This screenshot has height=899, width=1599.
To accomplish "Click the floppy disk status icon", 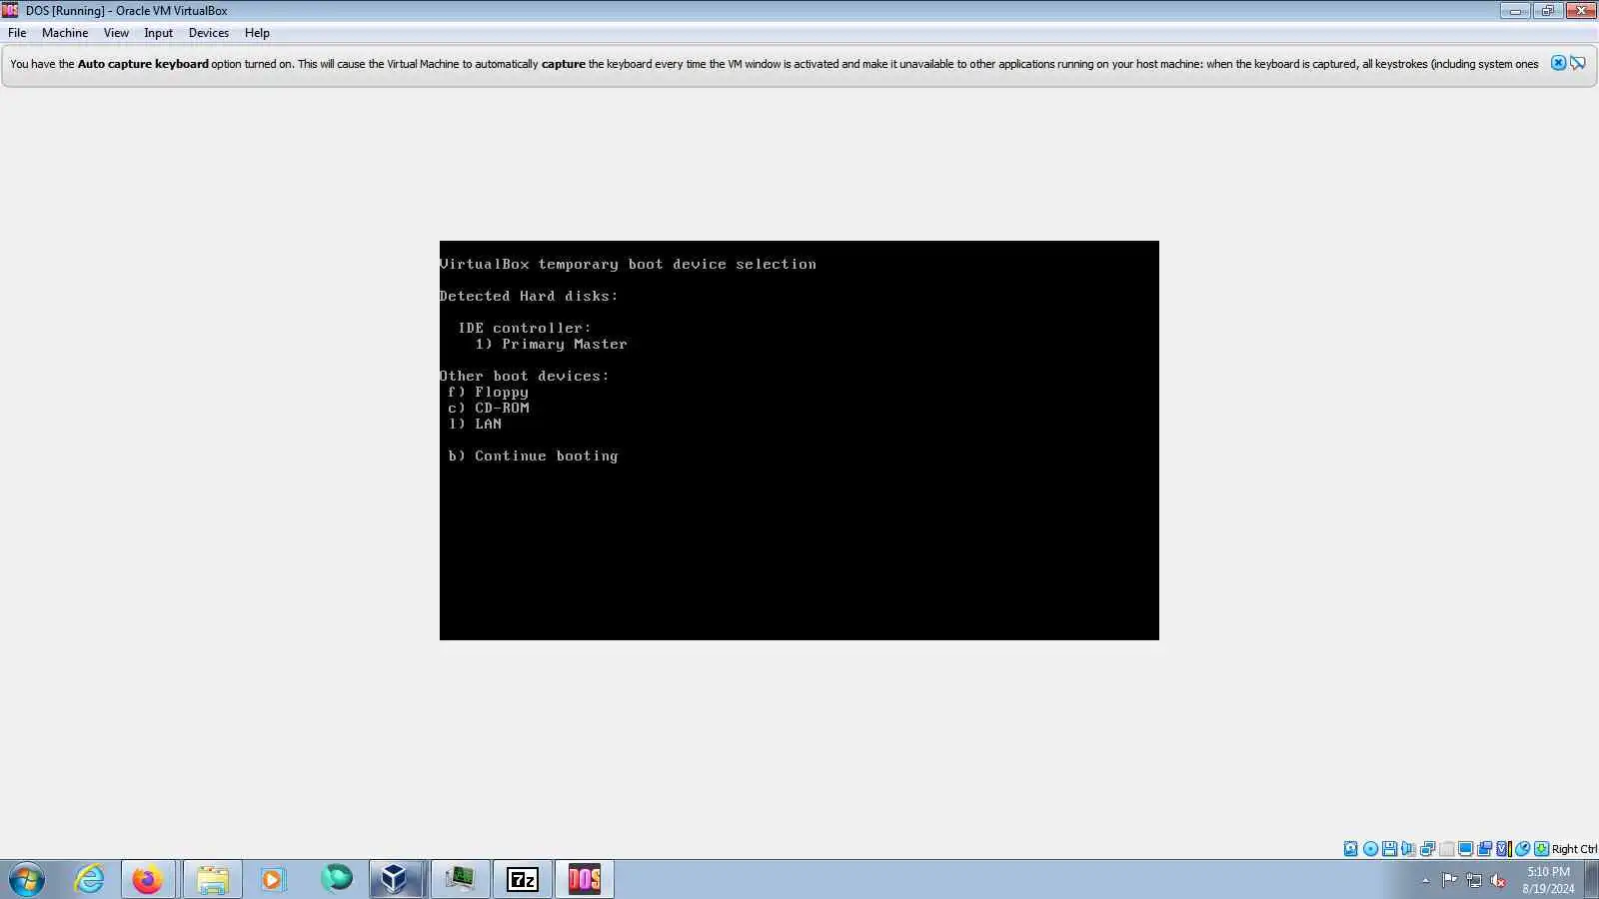I will (1389, 849).
